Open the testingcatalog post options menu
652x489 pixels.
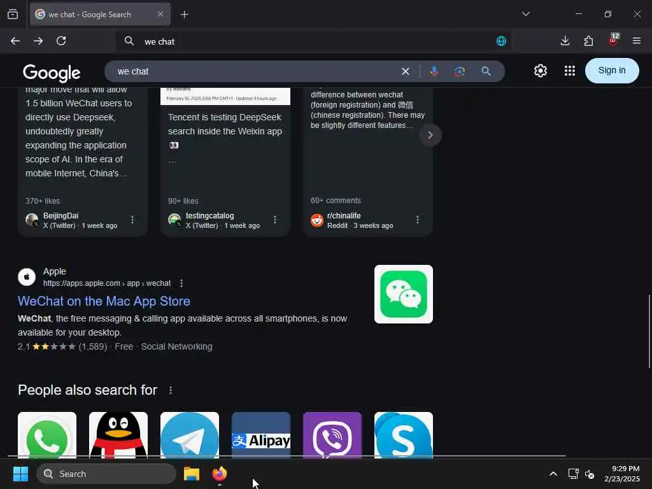pyautogui.click(x=275, y=220)
